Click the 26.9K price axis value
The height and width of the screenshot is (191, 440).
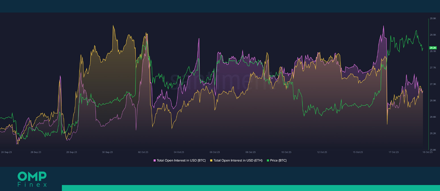tap(433, 101)
